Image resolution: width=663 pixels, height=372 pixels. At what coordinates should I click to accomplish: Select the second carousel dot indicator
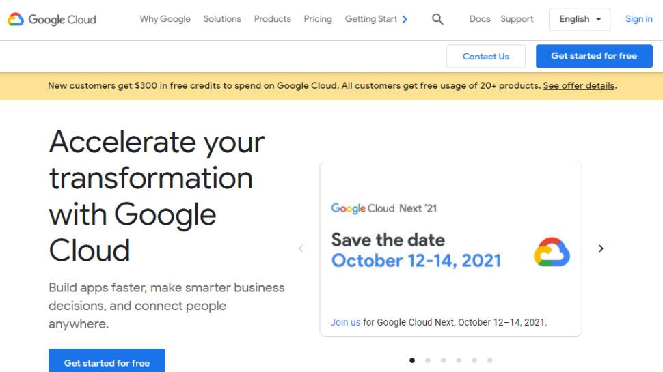tap(428, 360)
